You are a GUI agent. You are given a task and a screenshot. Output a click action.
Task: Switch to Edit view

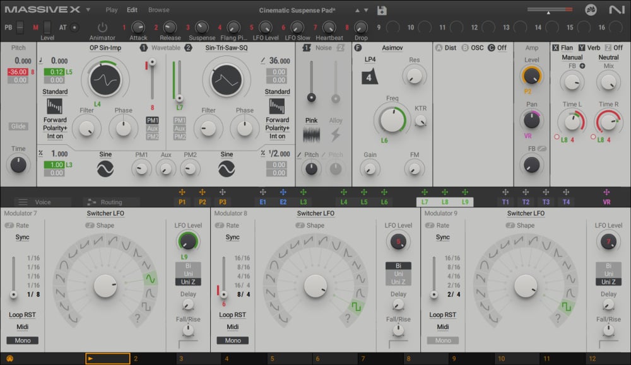[x=132, y=9]
